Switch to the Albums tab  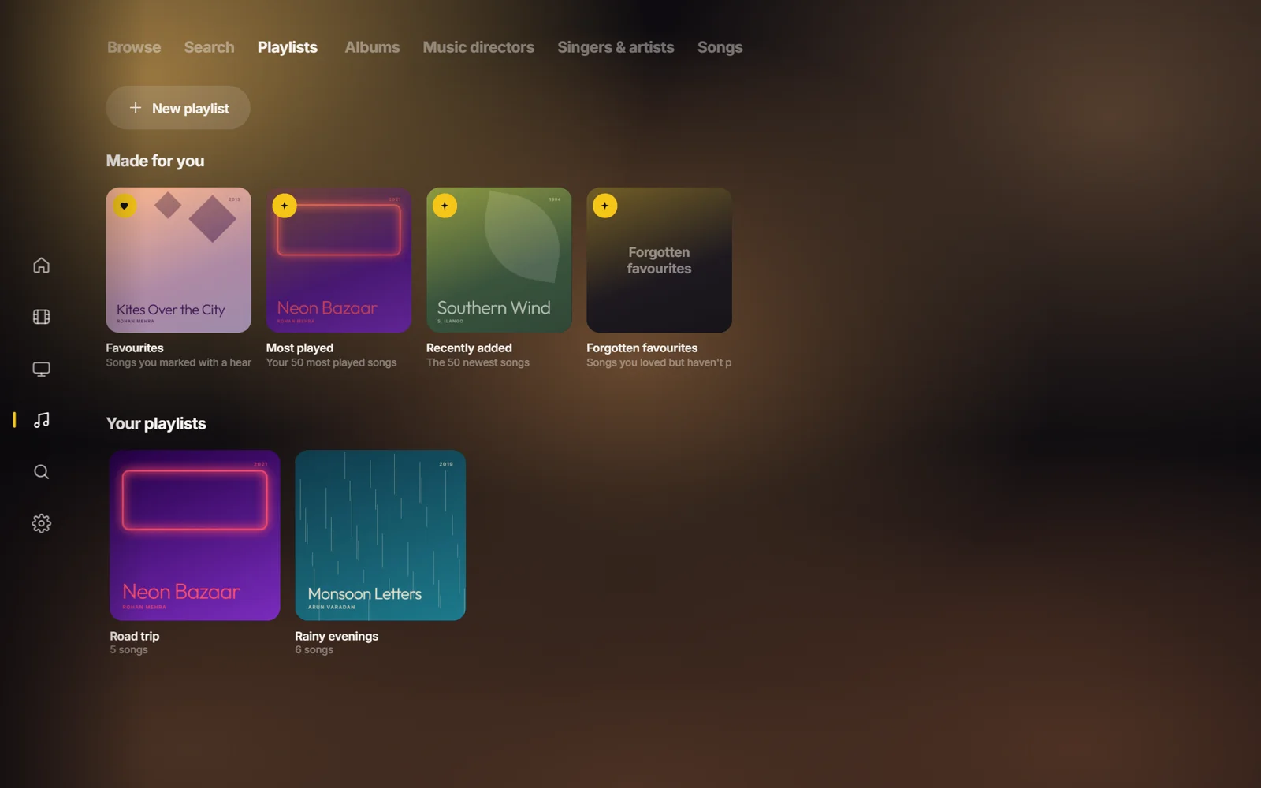click(x=372, y=47)
